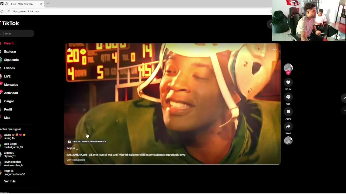Viewport: 346px width, 194px height.
Task: Go to previous video arrow
Action: pyautogui.click(x=344, y=98)
